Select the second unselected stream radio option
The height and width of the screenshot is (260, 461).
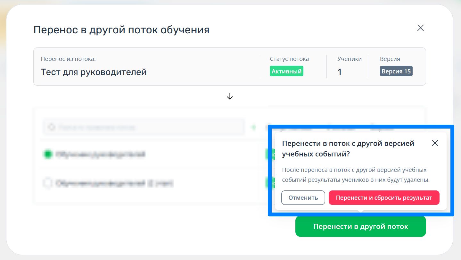tap(47, 183)
